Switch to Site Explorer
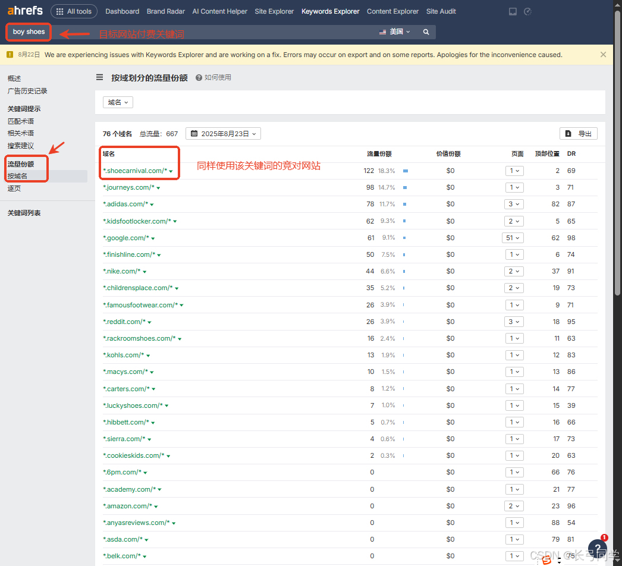 click(274, 11)
